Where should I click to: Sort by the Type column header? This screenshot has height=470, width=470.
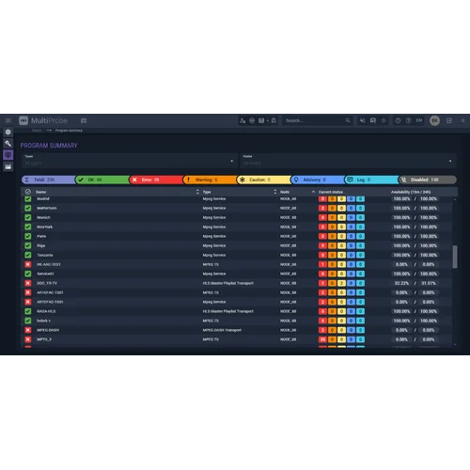coord(207,192)
